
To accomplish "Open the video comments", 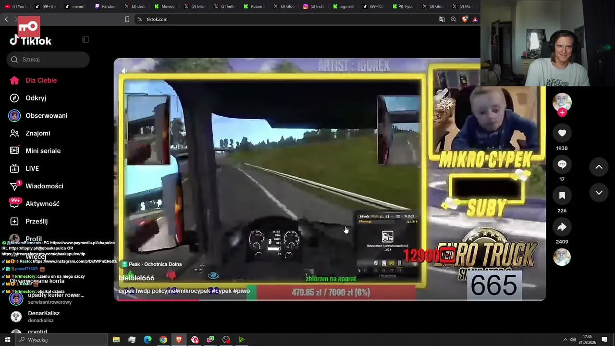I will coord(562,164).
